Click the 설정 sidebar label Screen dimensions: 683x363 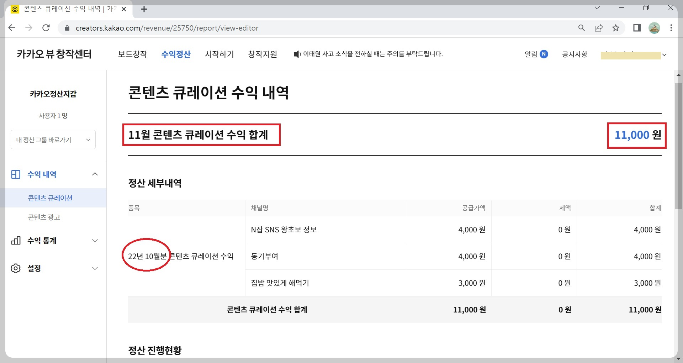click(x=34, y=268)
